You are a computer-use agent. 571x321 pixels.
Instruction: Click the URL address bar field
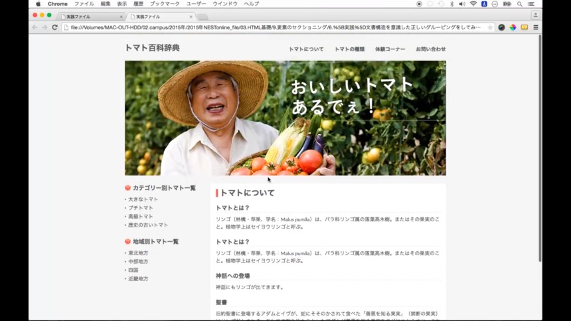[x=278, y=27]
